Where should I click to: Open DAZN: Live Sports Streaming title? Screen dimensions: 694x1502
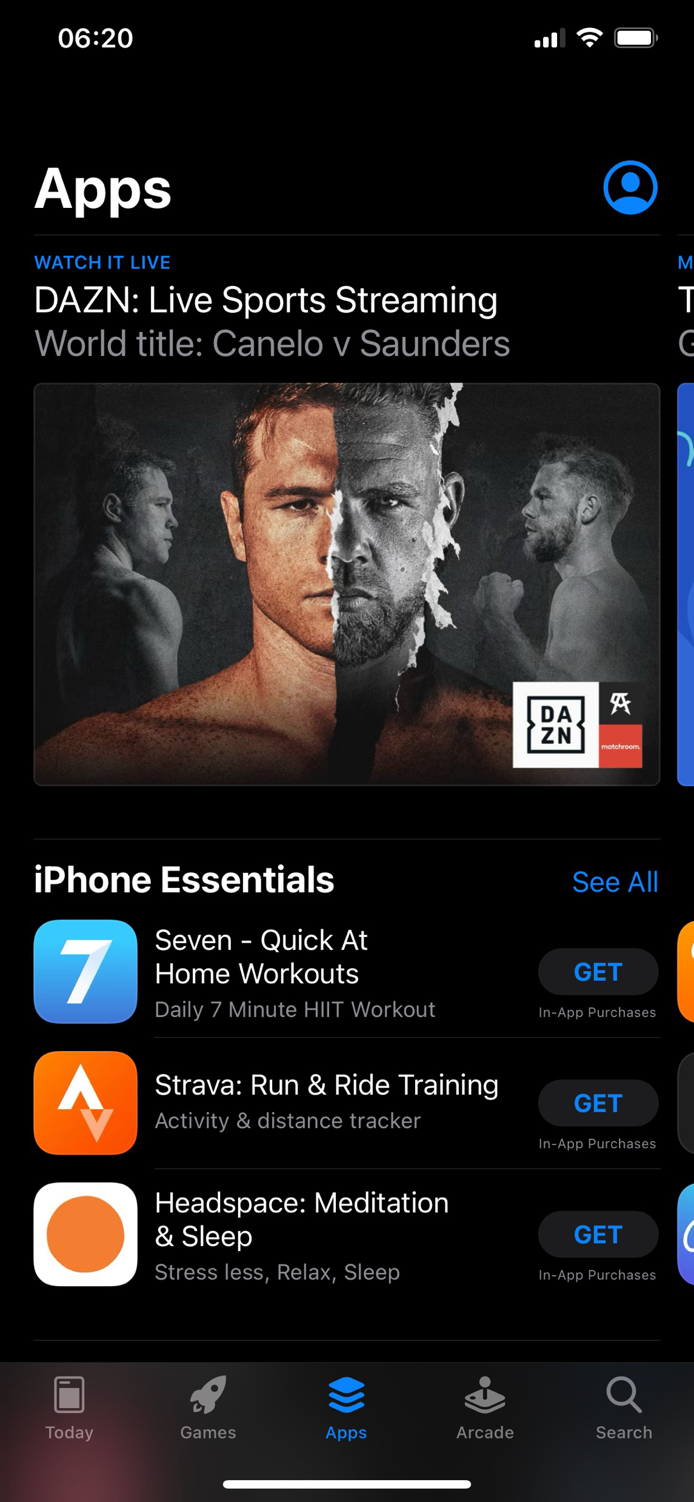pos(265,301)
